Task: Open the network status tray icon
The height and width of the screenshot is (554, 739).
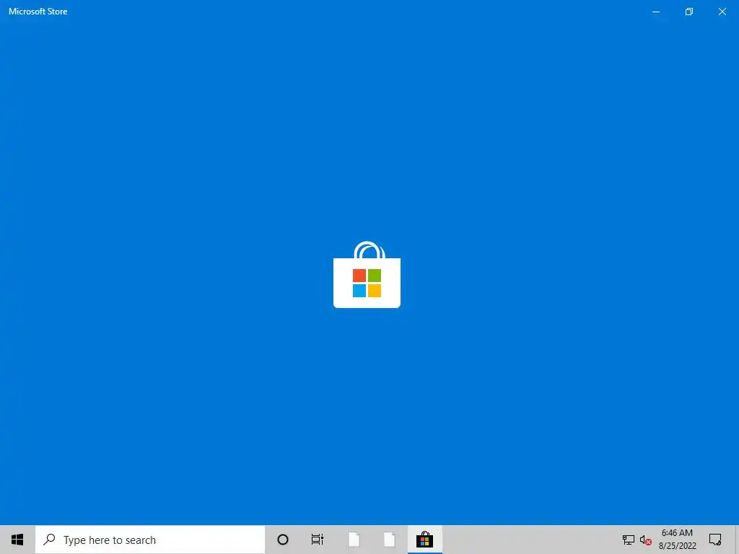Action: [x=629, y=540]
